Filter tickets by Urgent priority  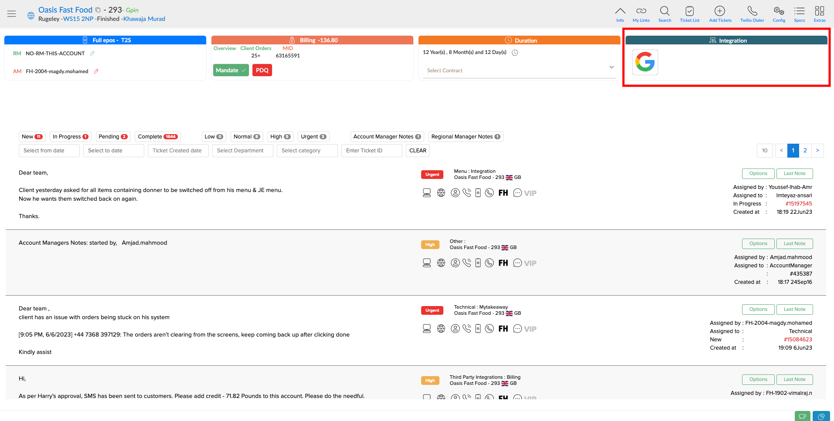coord(313,137)
